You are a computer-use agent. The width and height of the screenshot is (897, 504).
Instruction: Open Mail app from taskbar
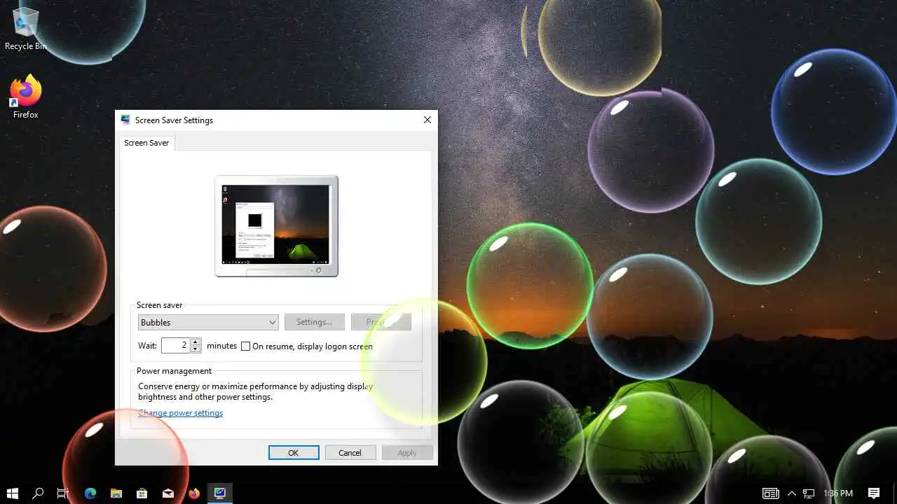coord(168,493)
